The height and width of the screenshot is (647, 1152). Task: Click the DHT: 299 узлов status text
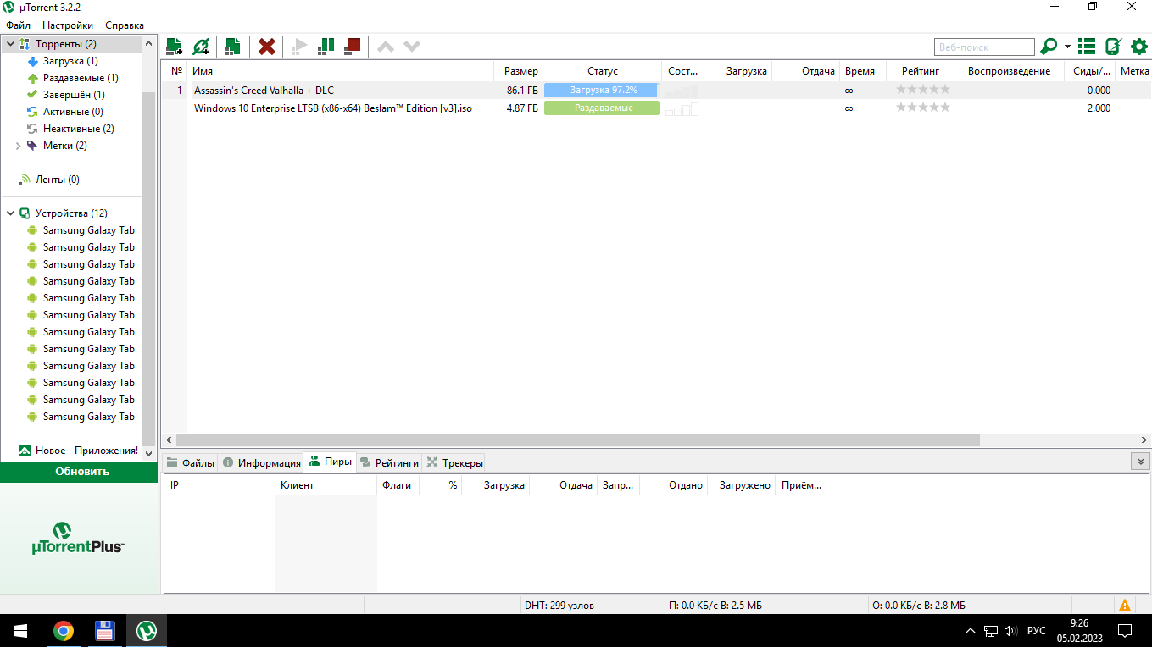point(559,606)
